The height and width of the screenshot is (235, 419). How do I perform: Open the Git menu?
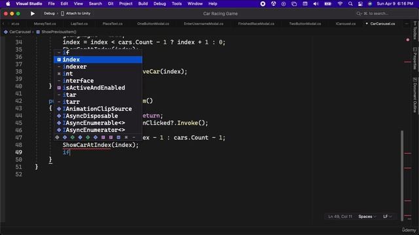pyautogui.click(x=111, y=4)
